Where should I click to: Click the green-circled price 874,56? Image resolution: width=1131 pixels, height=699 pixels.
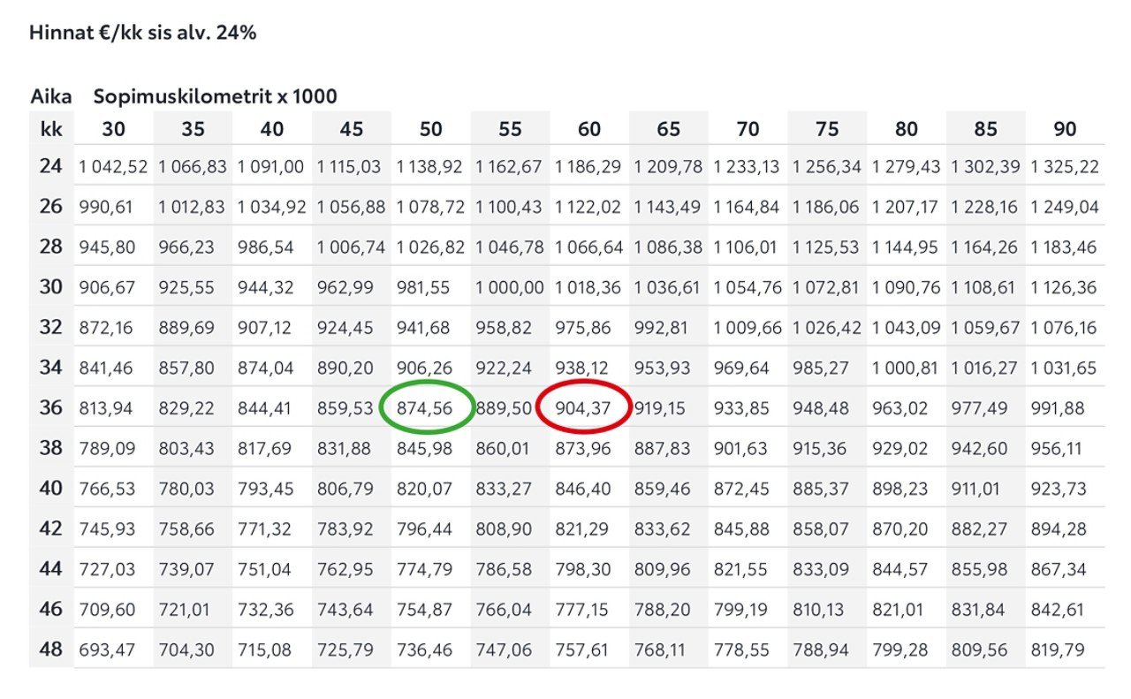click(x=428, y=408)
